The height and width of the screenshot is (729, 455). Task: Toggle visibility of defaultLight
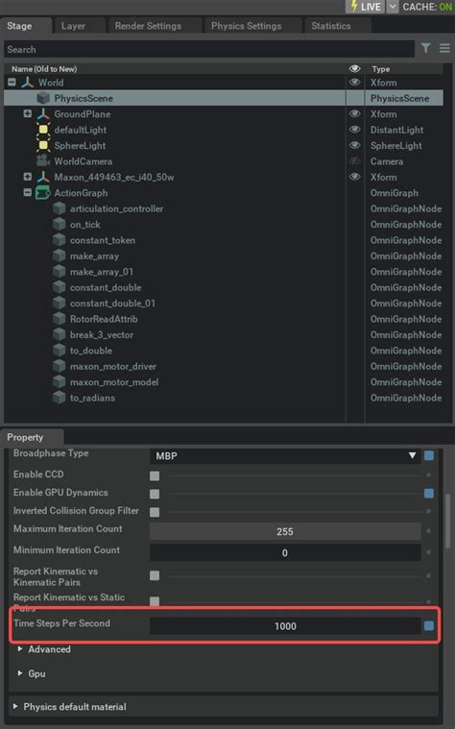tap(354, 130)
